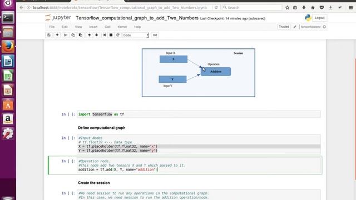The width and height of the screenshot is (356, 200).
Task: Insert cell below with plus icon
Action: [57, 35]
